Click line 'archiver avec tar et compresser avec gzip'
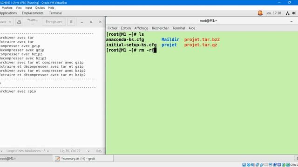The image size is (298, 167). (x=41, y=63)
